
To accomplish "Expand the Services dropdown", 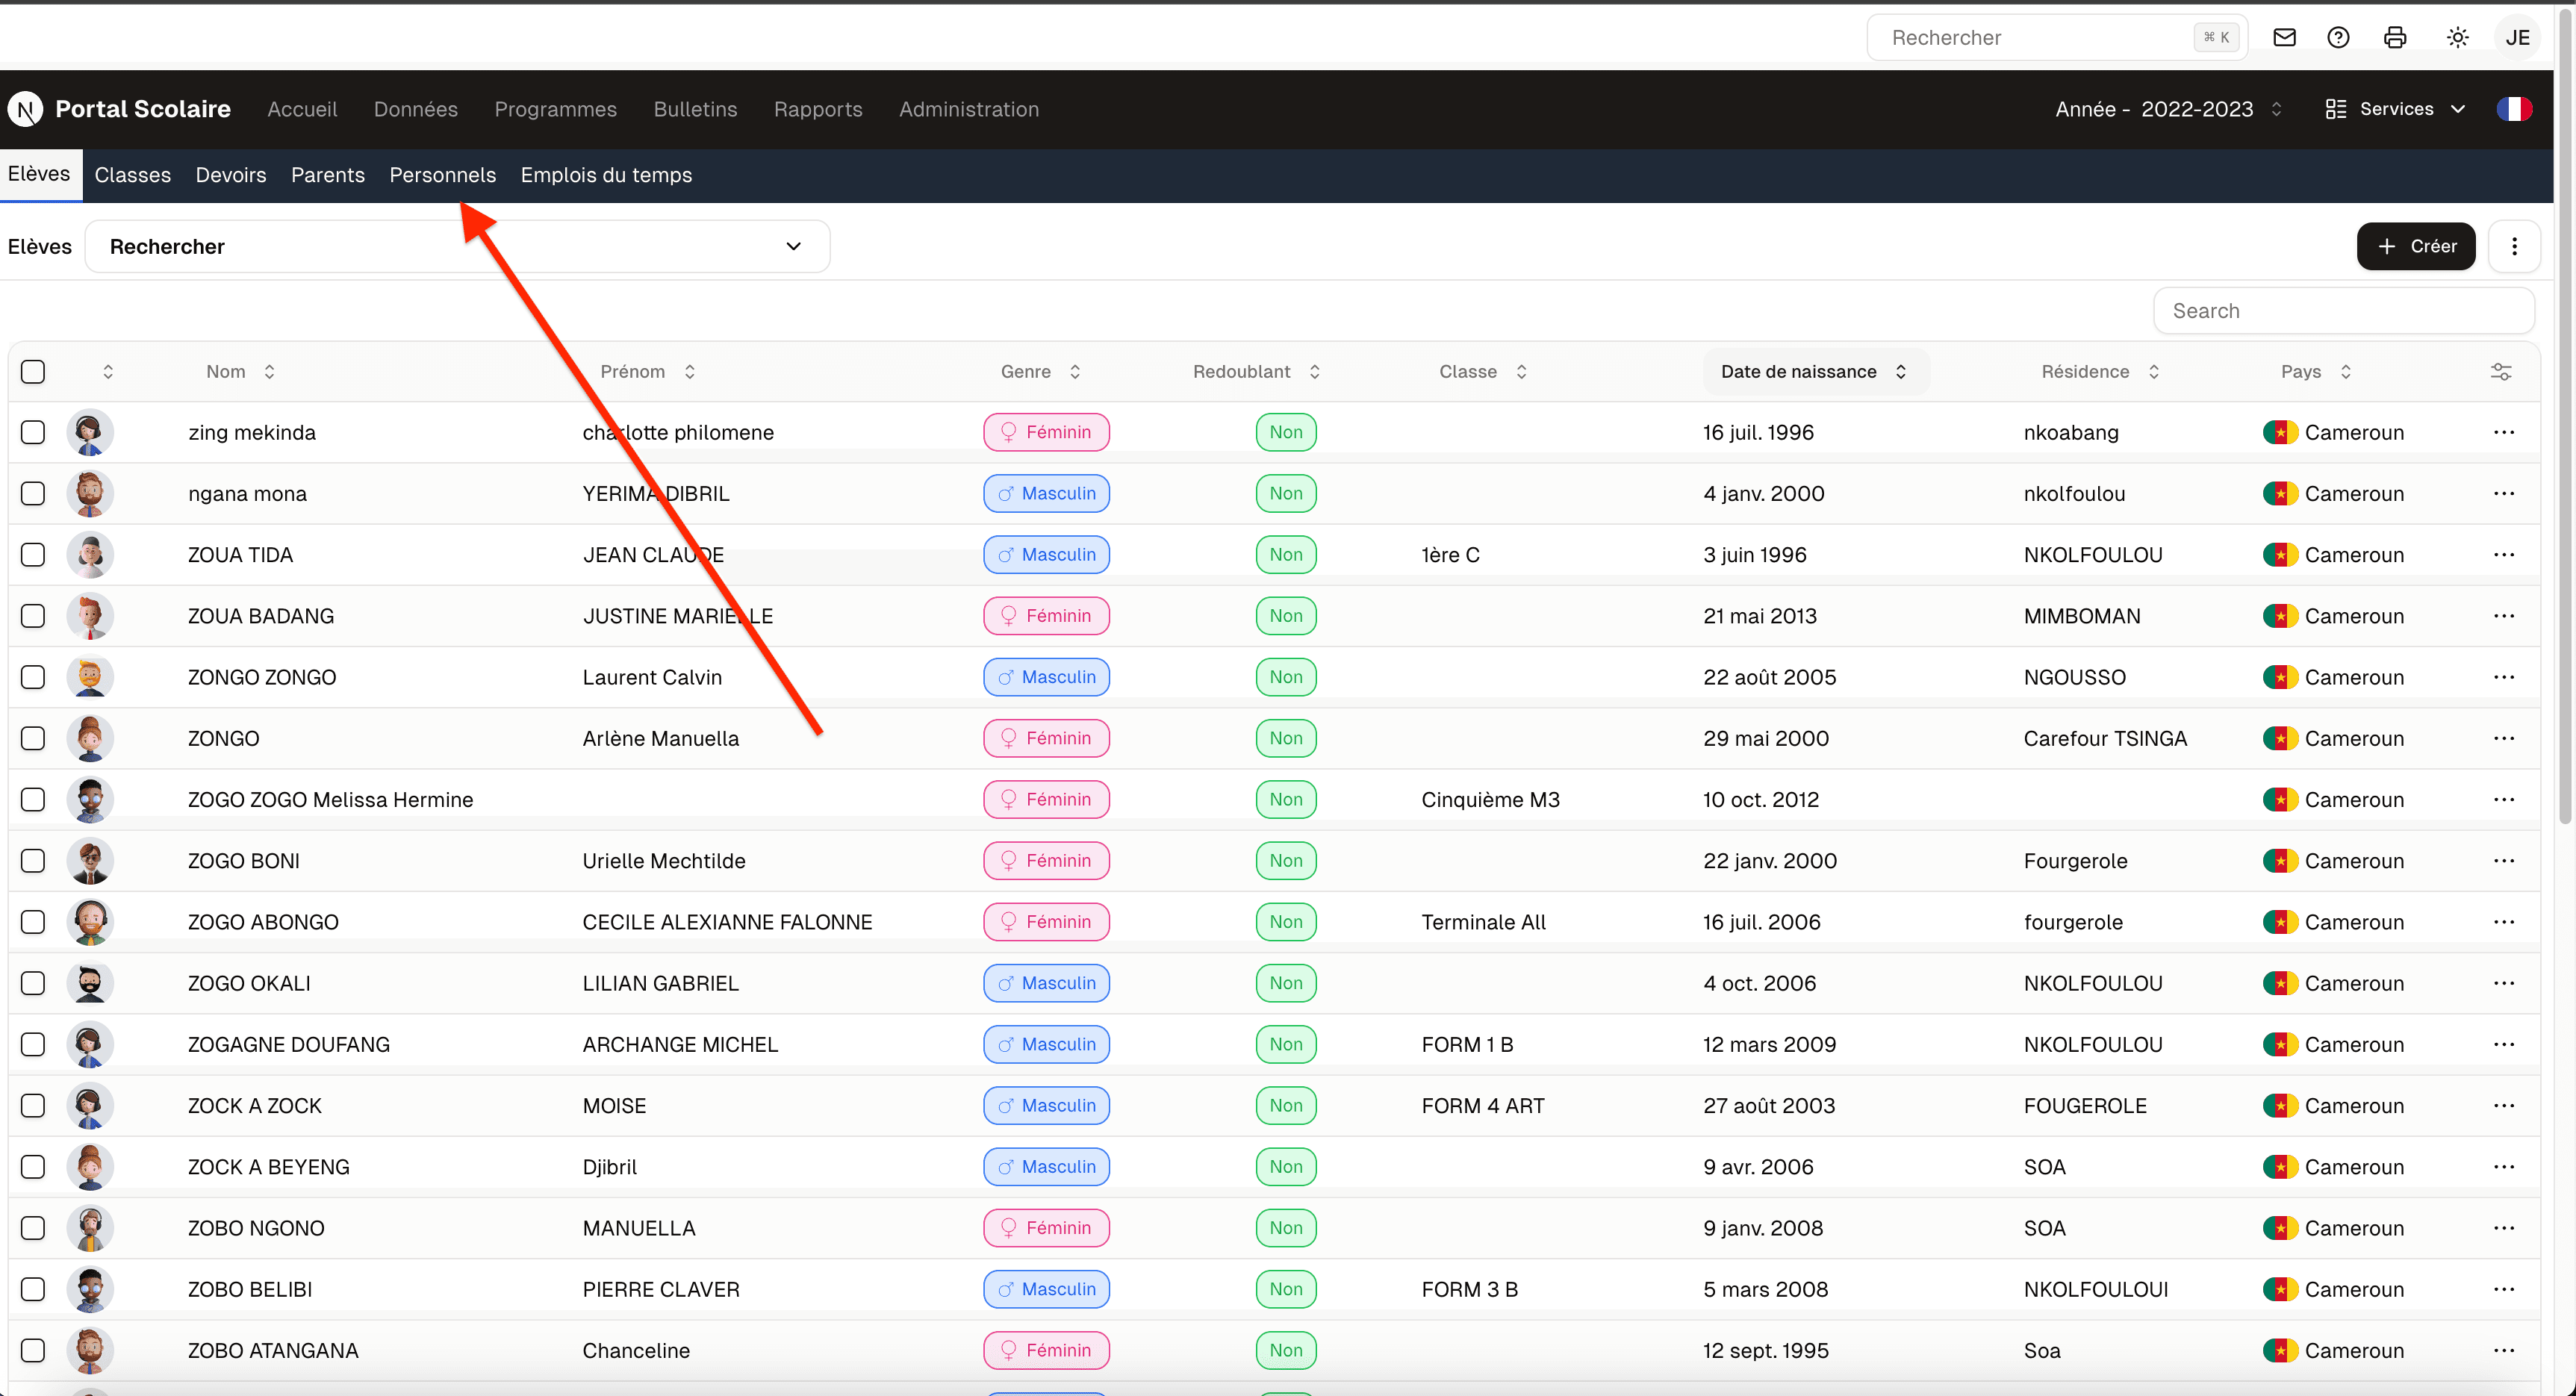I will coord(2395,109).
